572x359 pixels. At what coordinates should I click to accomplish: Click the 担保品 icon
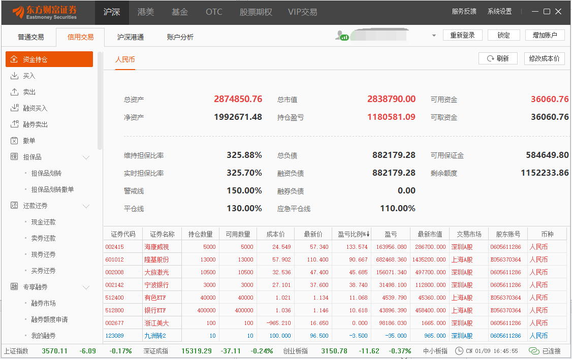[14, 157]
